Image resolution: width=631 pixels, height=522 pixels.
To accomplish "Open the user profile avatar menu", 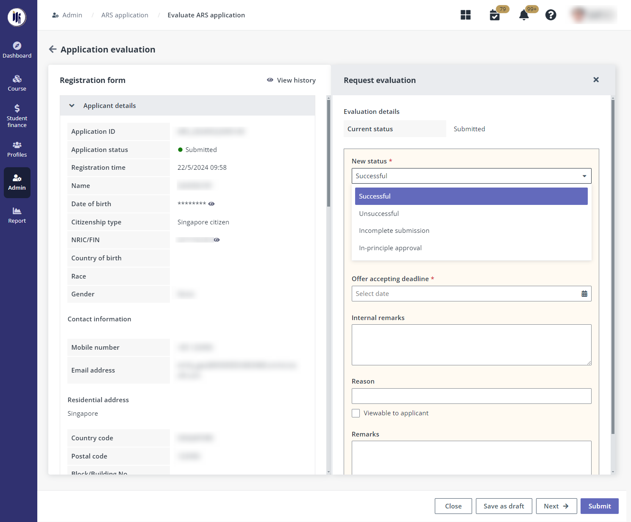I will [x=593, y=15].
